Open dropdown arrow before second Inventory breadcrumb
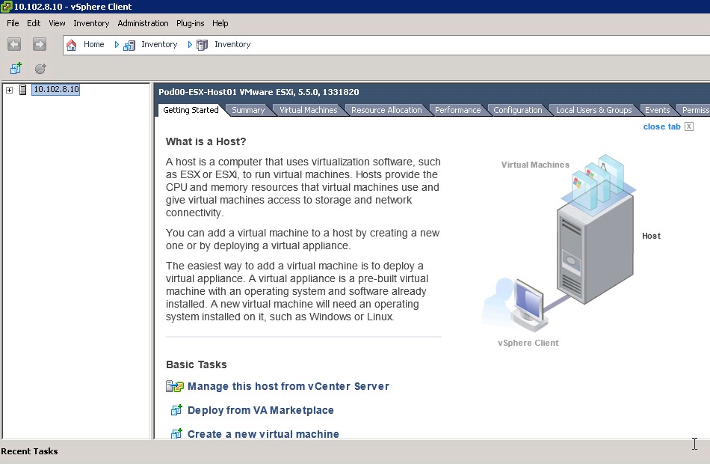This screenshot has width=710, height=464. [190, 45]
